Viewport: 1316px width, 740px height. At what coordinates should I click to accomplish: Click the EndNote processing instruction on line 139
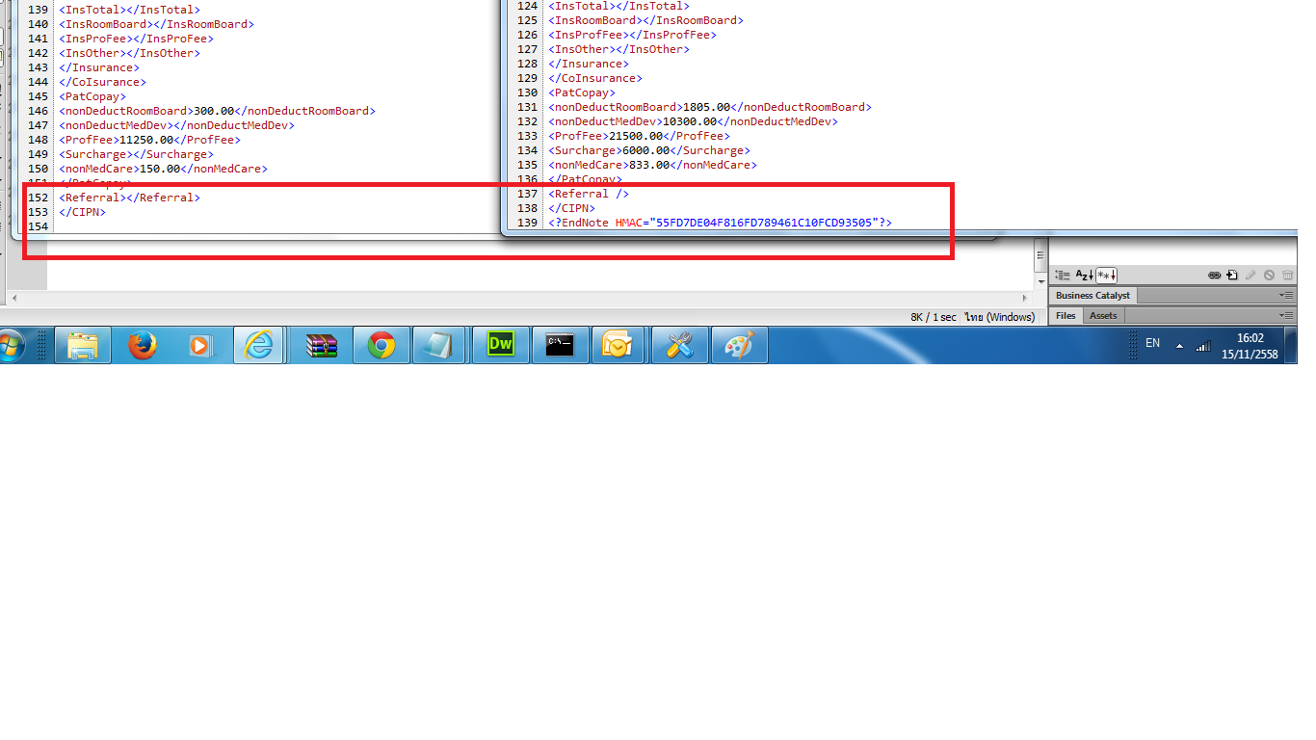[x=721, y=223]
